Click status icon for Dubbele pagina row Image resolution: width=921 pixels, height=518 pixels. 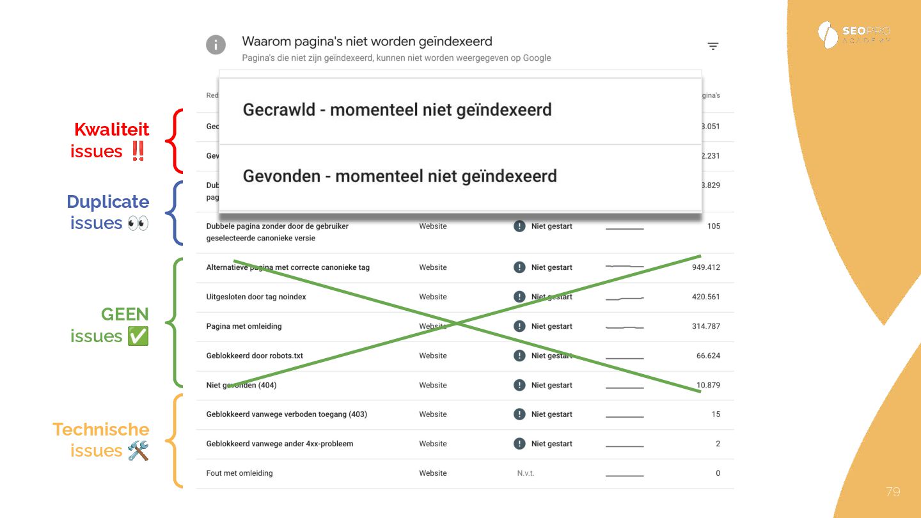click(519, 226)
